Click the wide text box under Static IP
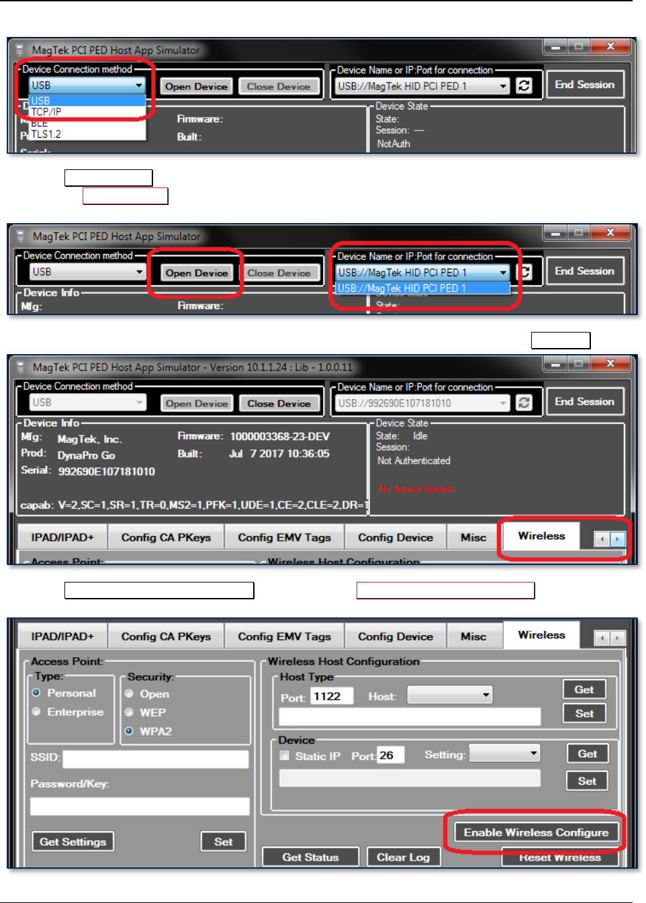The width and height of the screenshot is (646, 903). click(x=410, y=778)
